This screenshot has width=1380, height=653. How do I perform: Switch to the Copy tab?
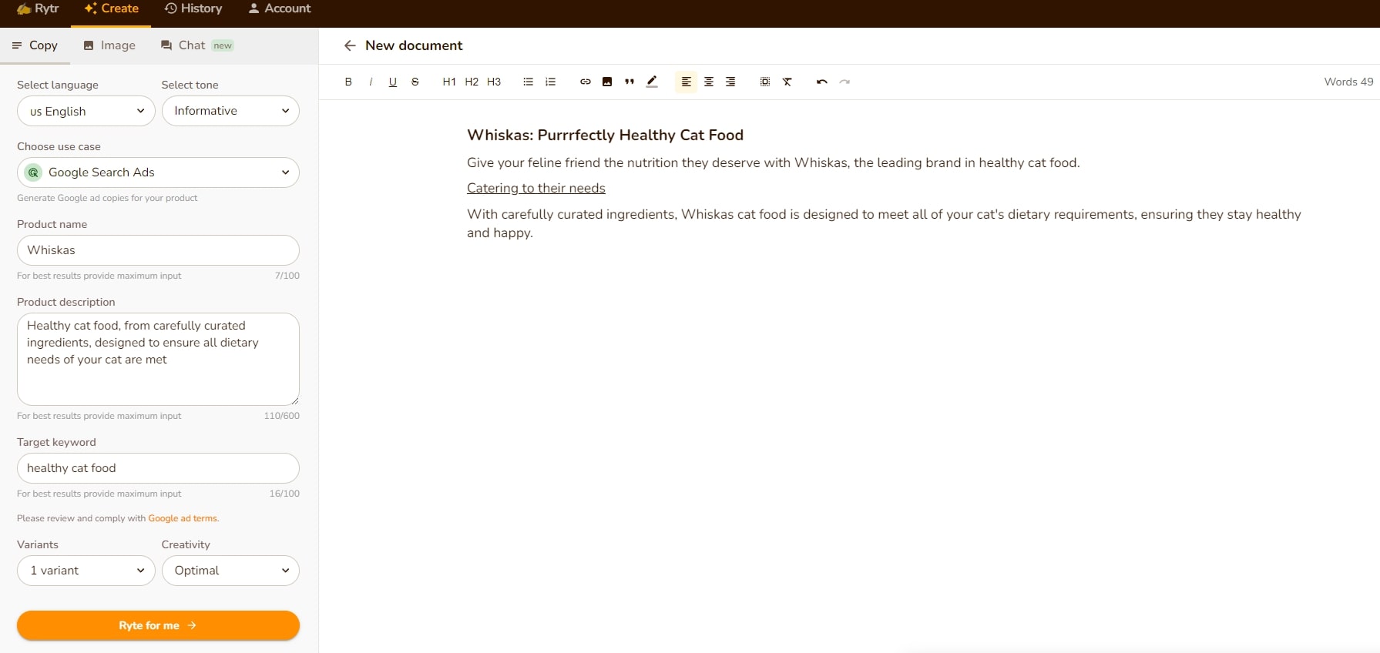click(x=35, y=45)
